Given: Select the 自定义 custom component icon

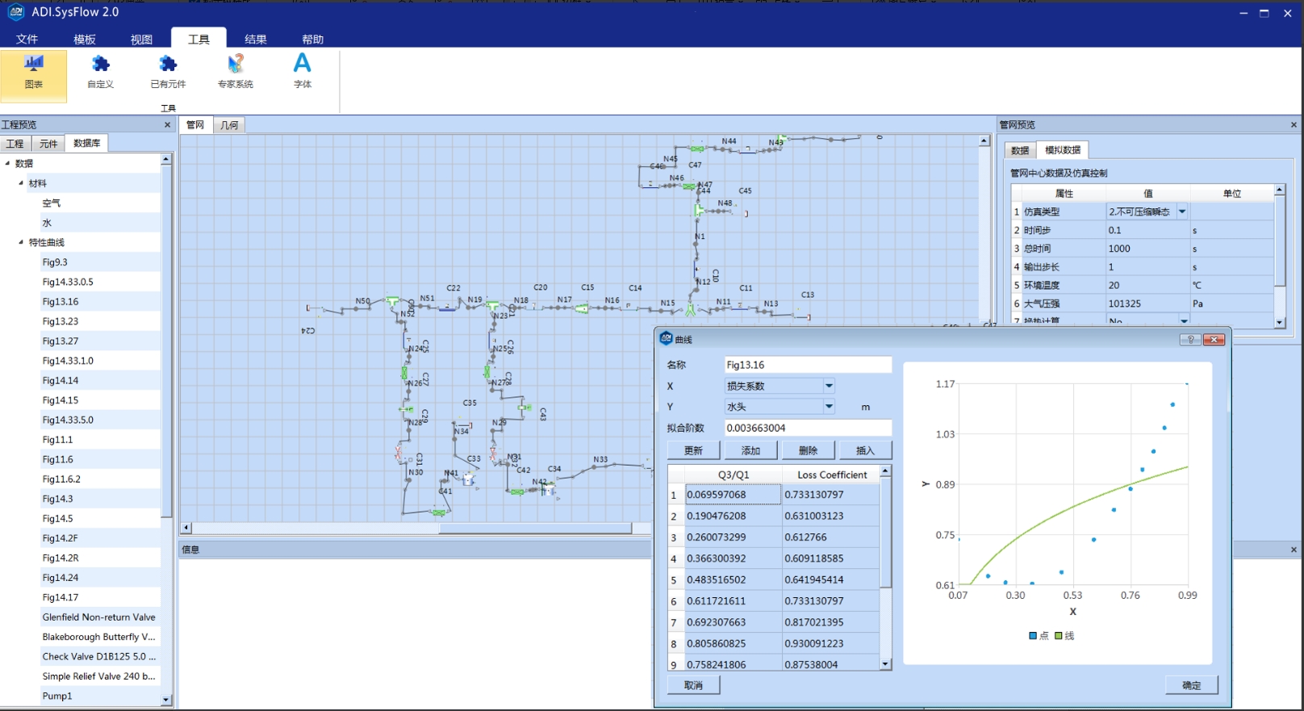Looking at the screenshot, I should [100, 65].
